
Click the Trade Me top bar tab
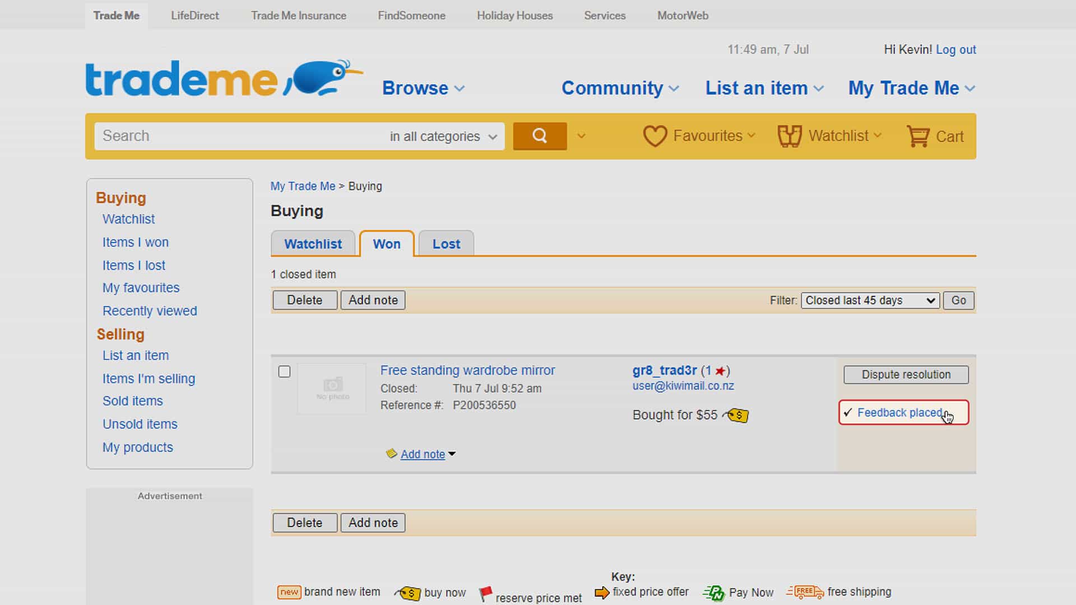(116, 16)
